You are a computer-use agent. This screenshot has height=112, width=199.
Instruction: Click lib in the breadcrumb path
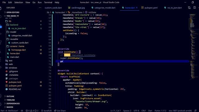48,12
